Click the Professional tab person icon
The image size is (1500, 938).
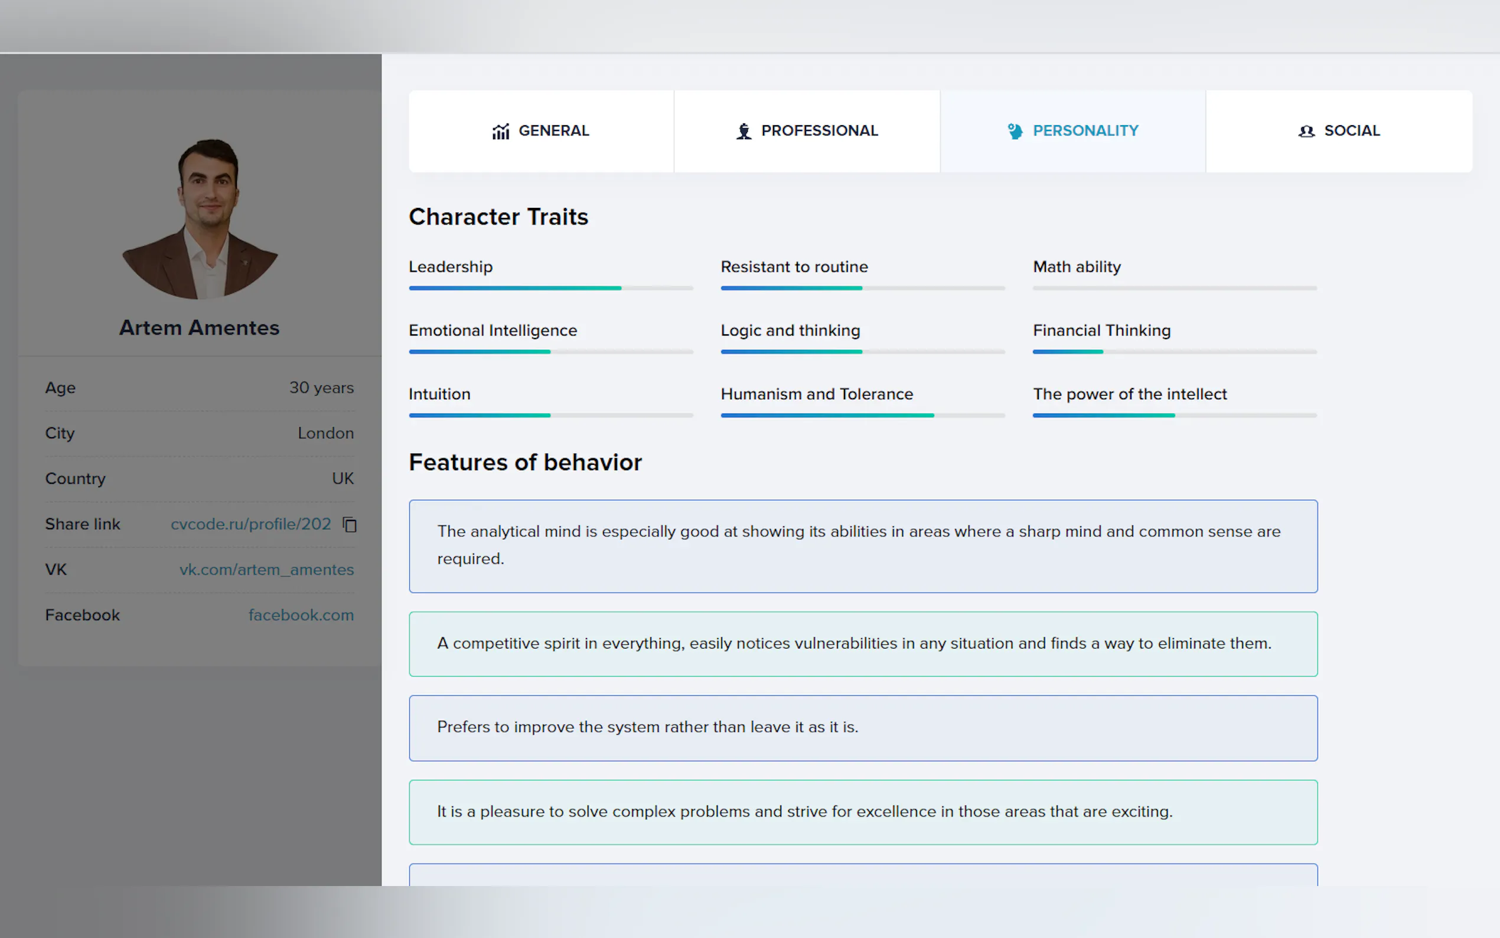pyautogui.click(x=744, y=131)
